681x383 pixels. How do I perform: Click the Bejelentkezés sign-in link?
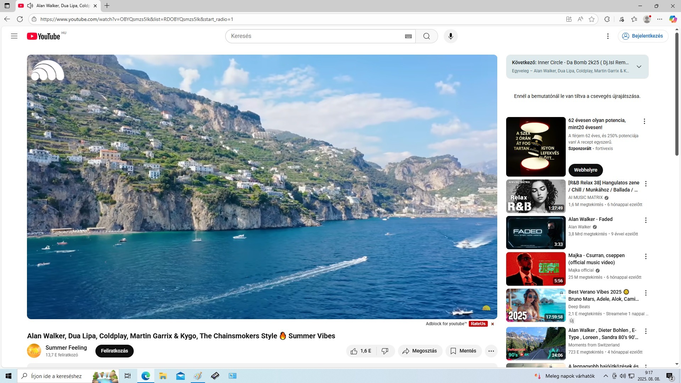(643, 36)
